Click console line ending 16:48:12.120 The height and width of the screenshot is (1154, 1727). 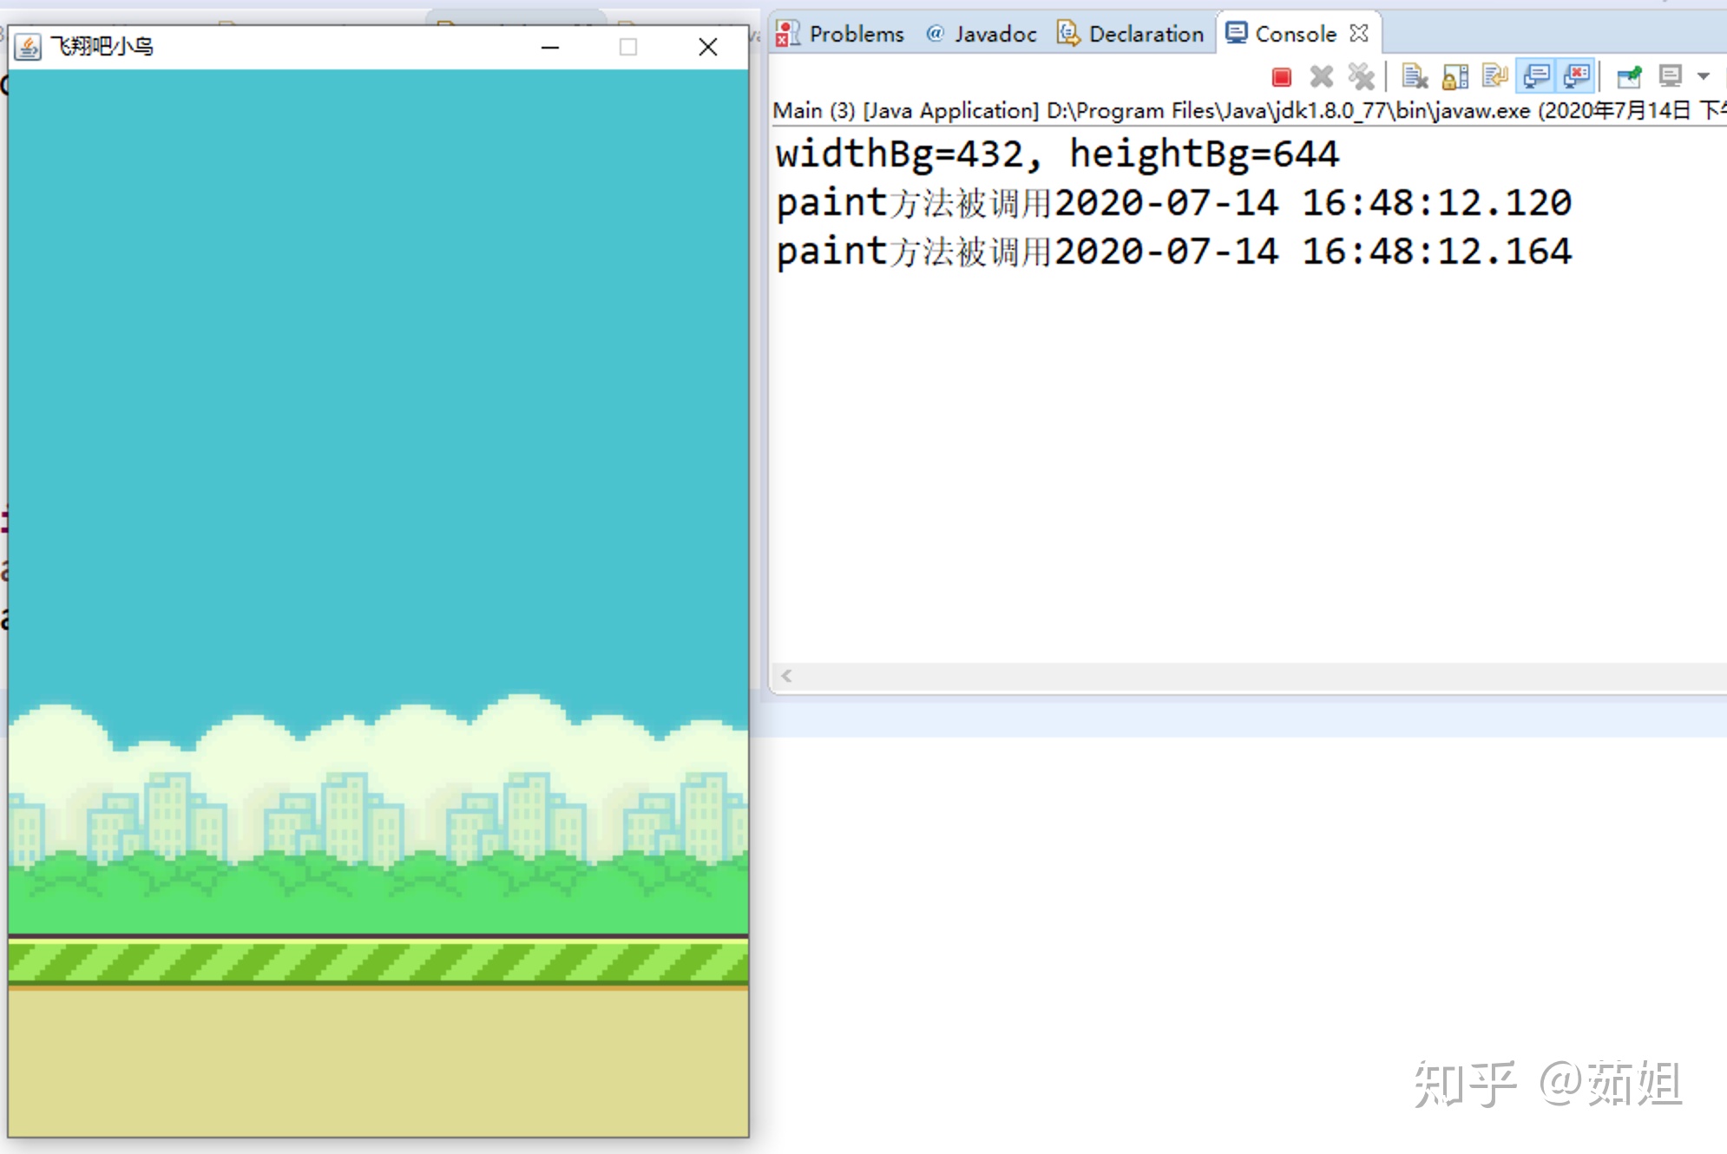1174,203
